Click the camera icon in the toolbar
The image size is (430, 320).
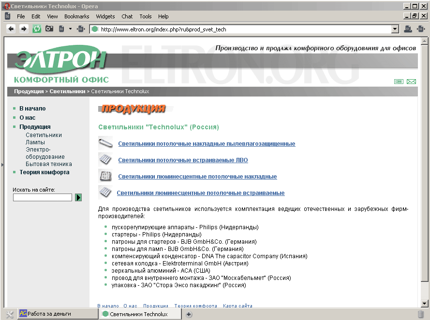coord(49,28)
